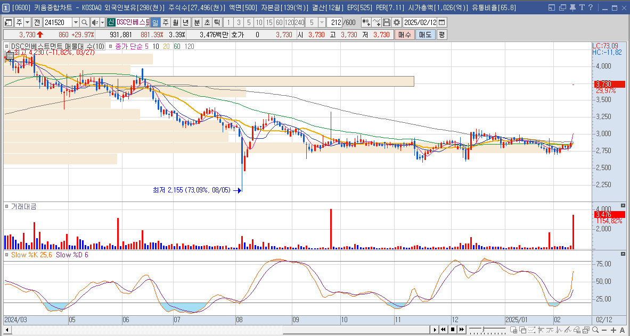This screenshot has height=336, width=630.
Task: Select the 10 interval tab
Action: point(259,22)
